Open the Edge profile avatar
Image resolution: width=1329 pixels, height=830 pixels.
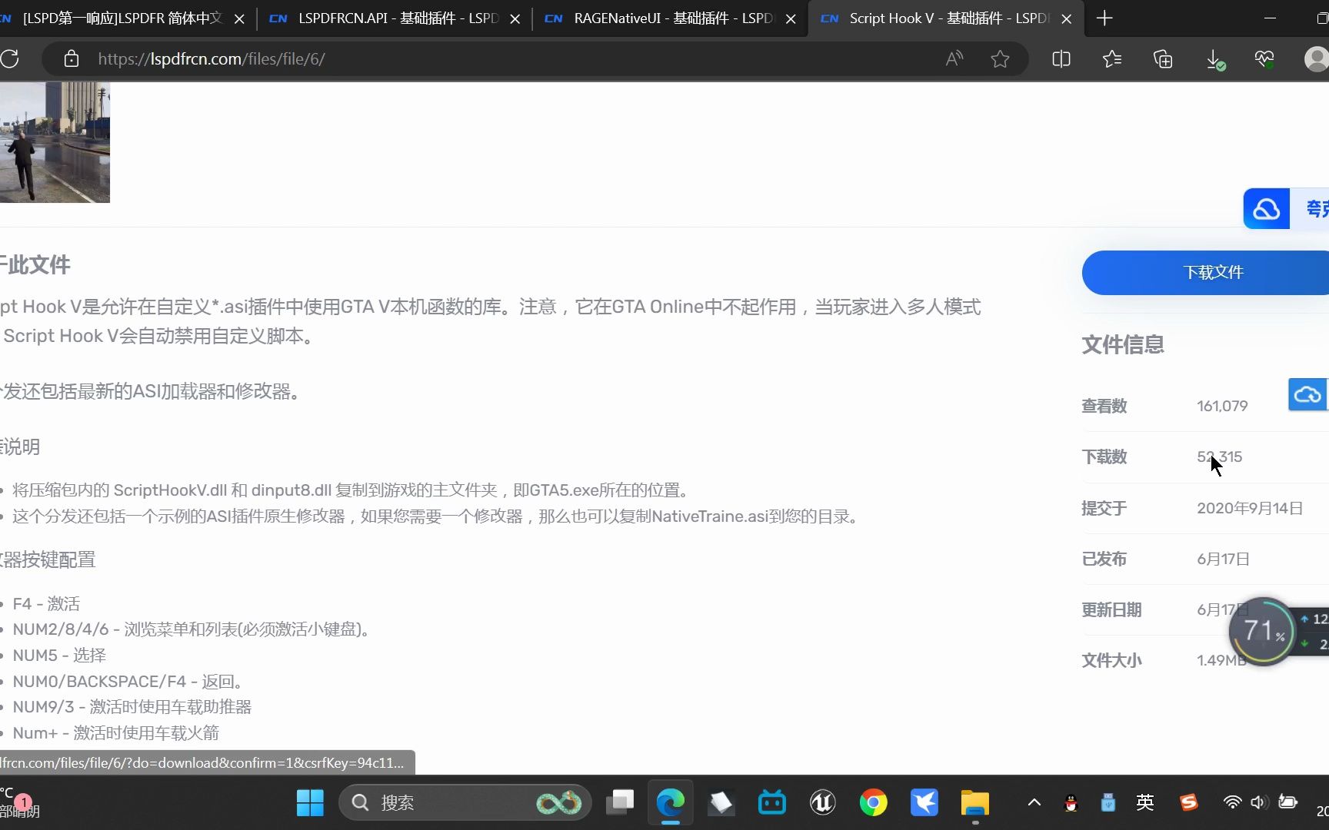point(1315,58)
